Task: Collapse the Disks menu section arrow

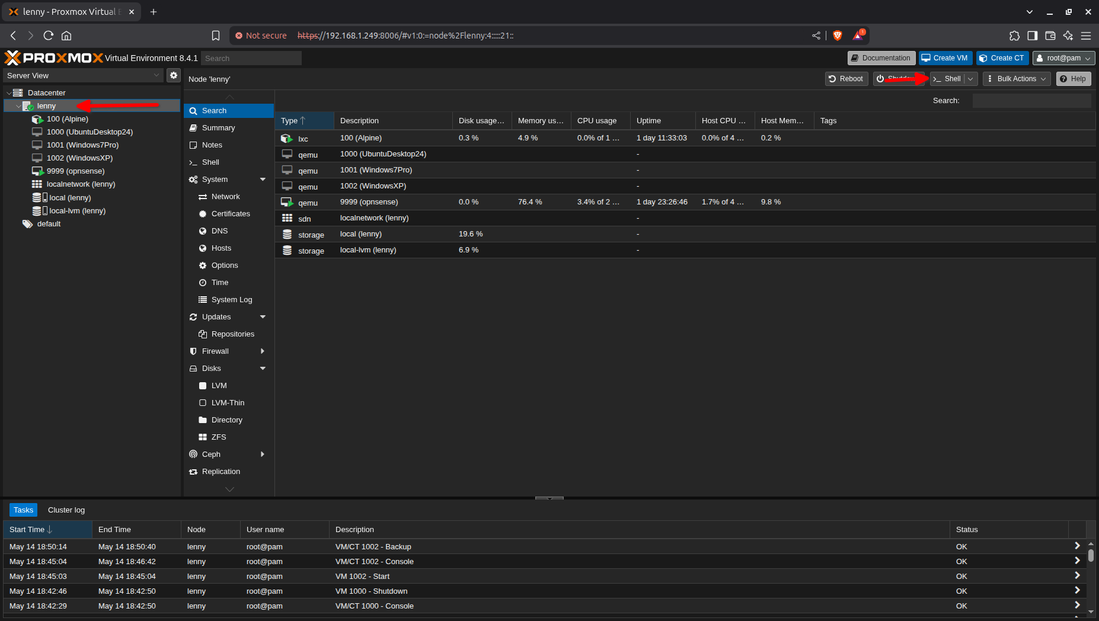Action: pos(263,369)
